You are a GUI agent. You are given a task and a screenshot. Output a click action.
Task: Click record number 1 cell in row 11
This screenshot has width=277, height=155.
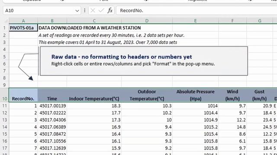[23, 106]
